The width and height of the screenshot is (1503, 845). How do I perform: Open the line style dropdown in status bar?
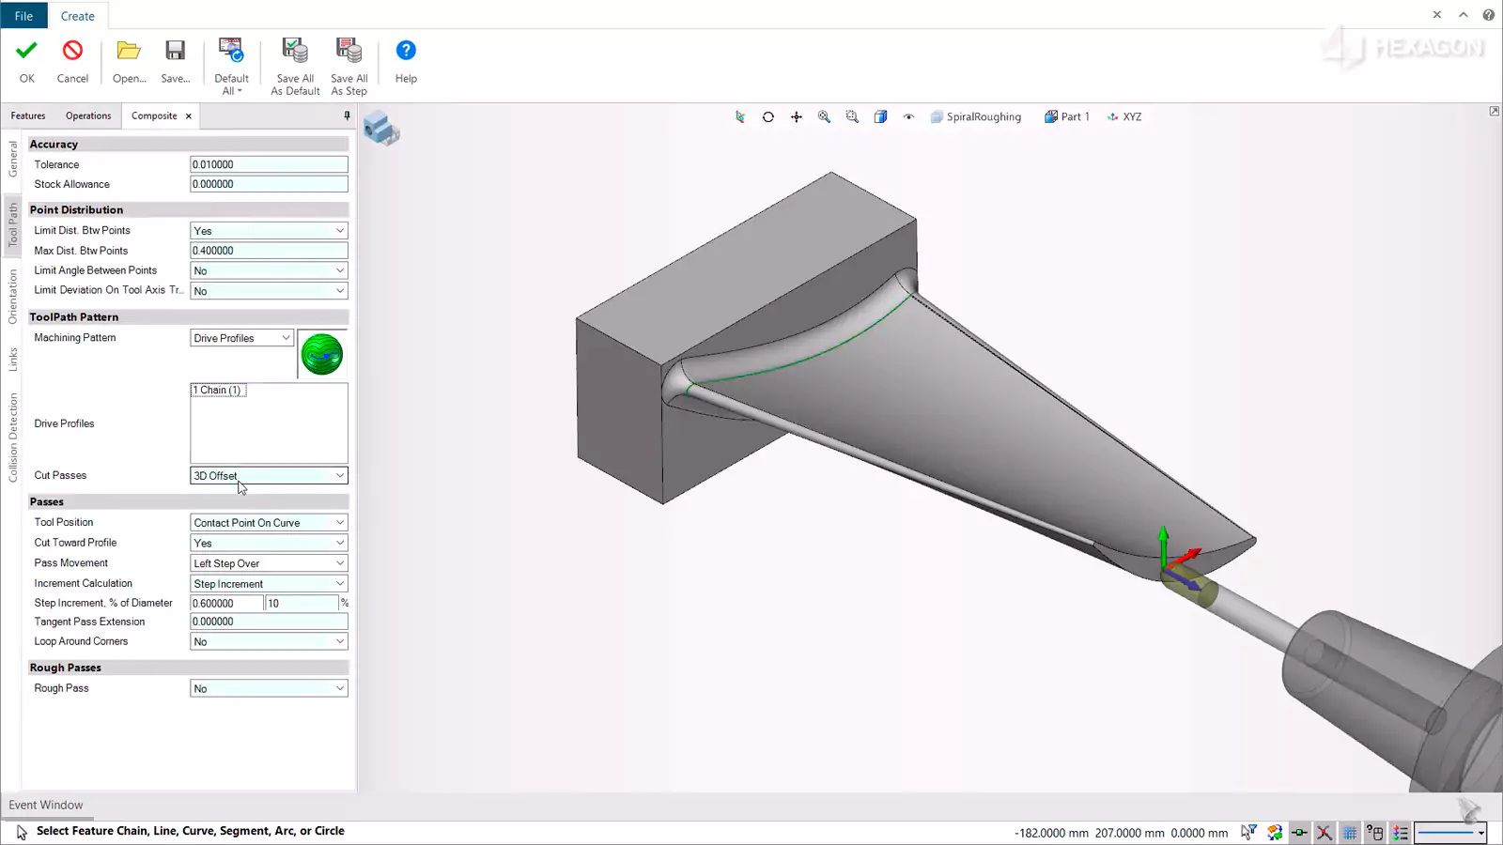tap(1451, 833)
